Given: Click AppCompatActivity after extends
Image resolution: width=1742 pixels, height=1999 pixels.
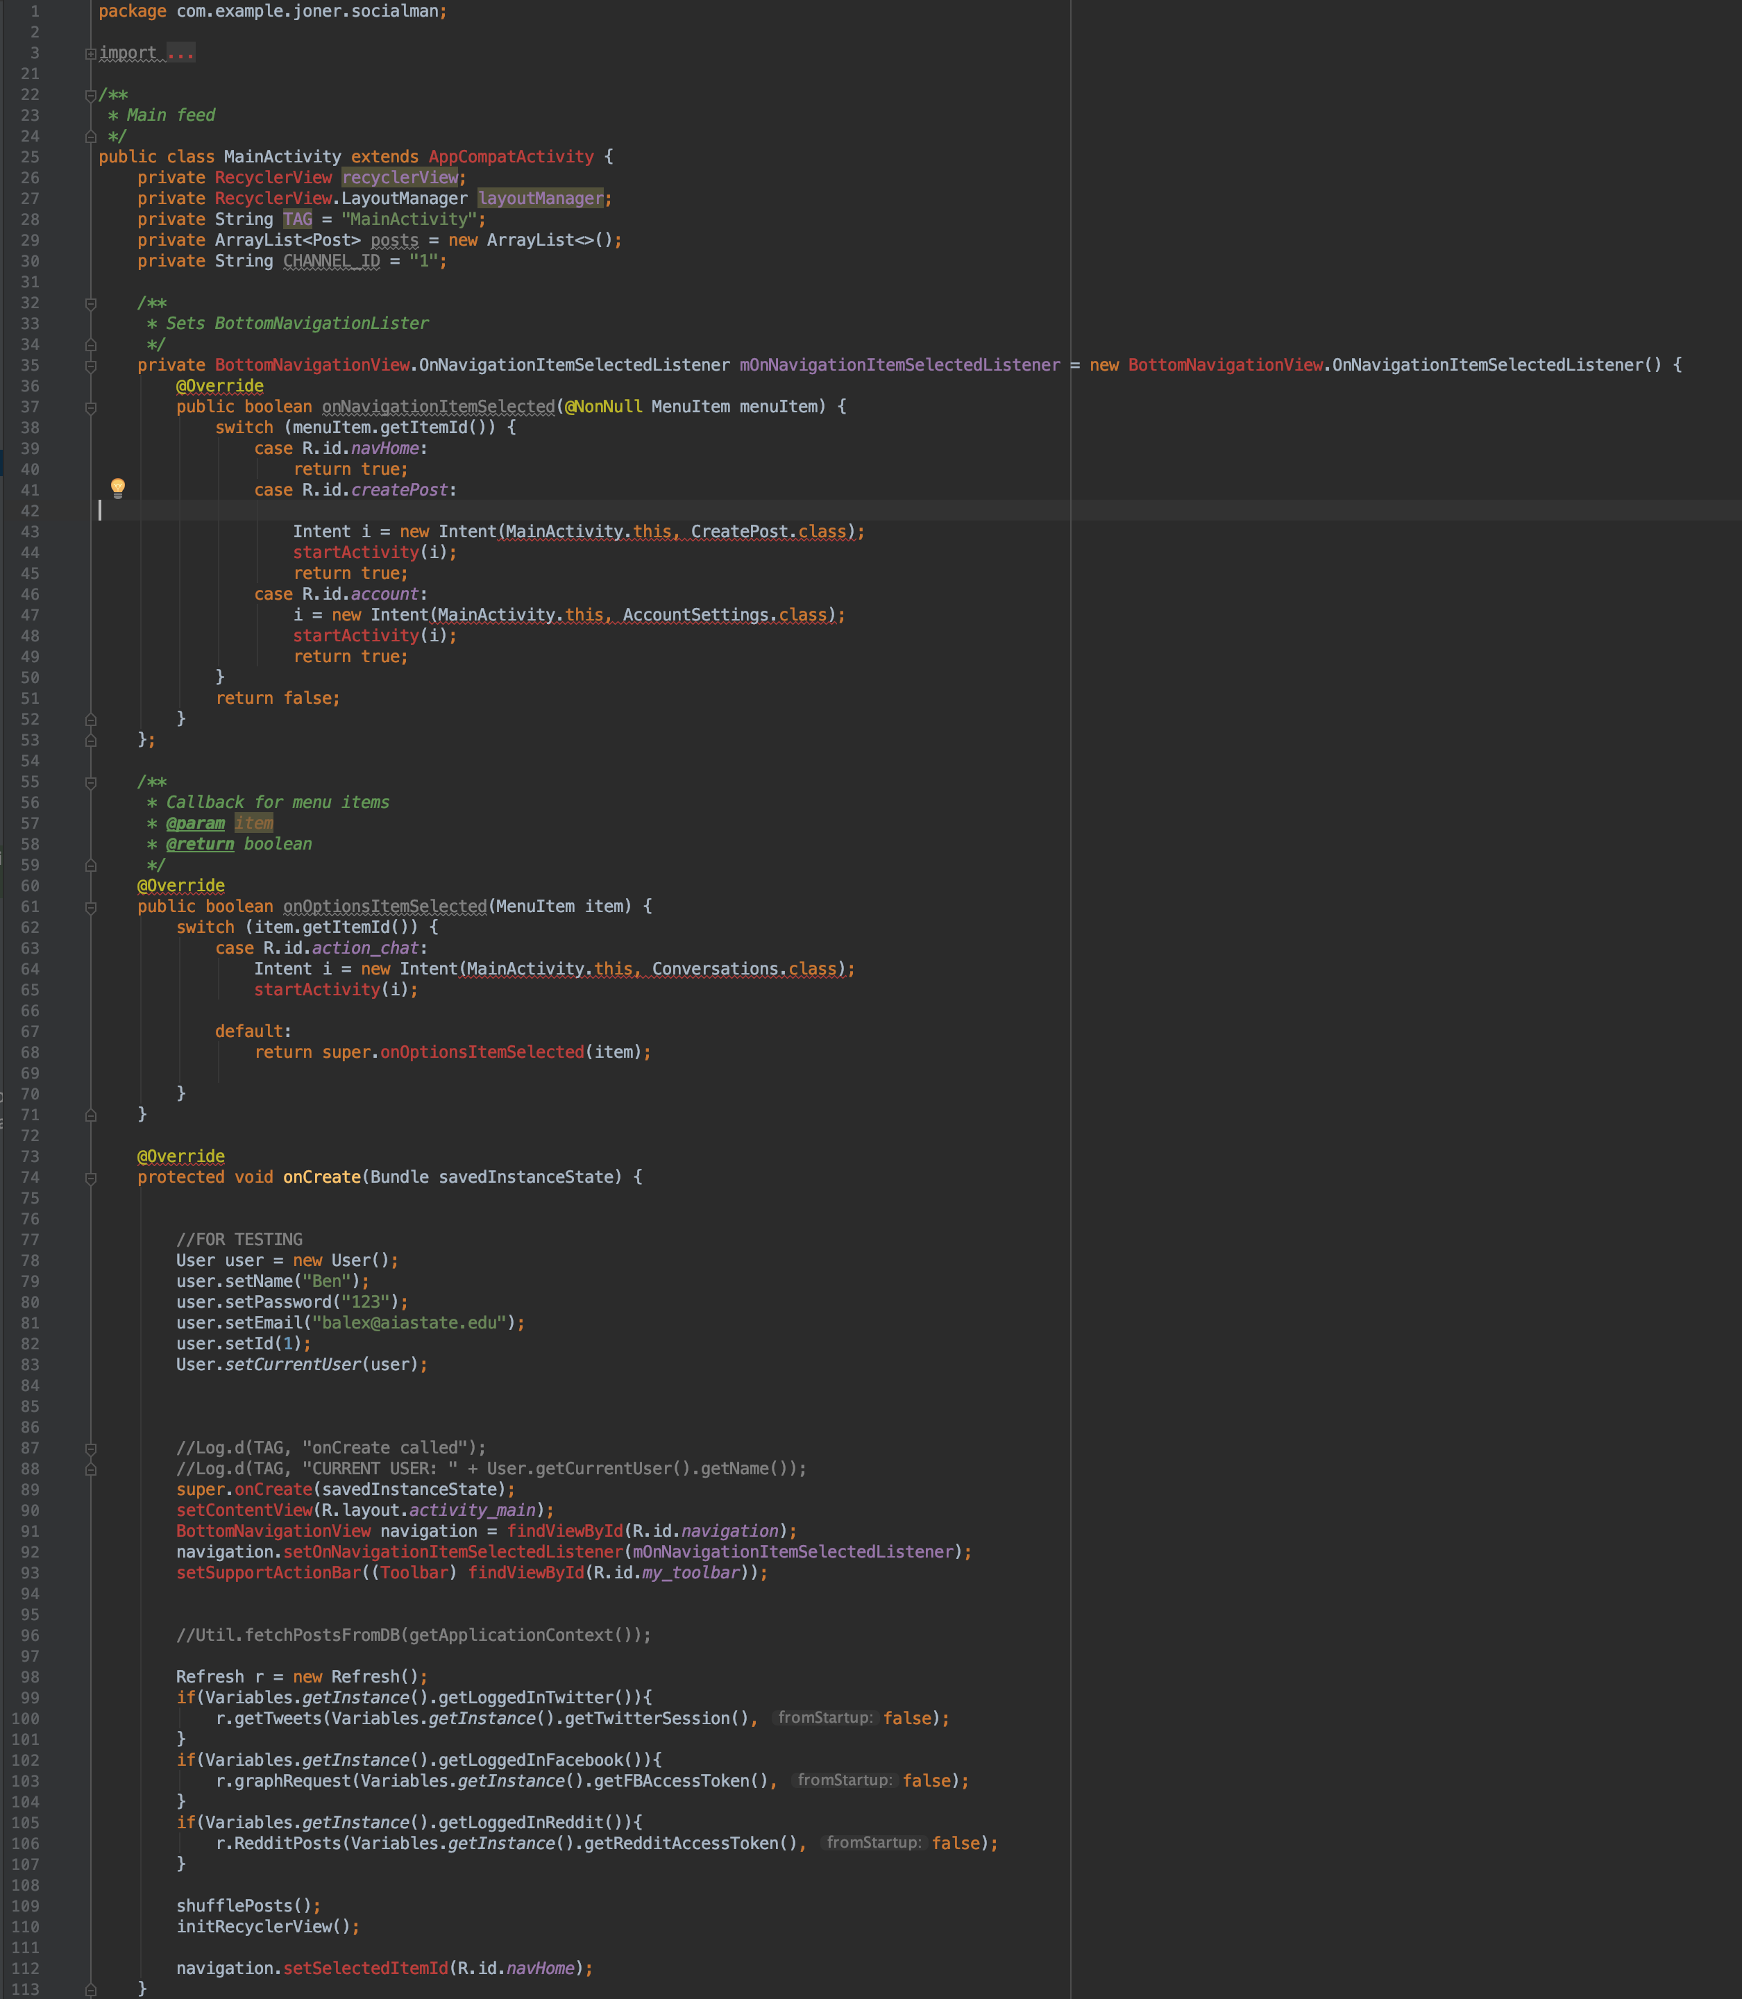Looking at the screenshot, I should [x=511, y=157].
